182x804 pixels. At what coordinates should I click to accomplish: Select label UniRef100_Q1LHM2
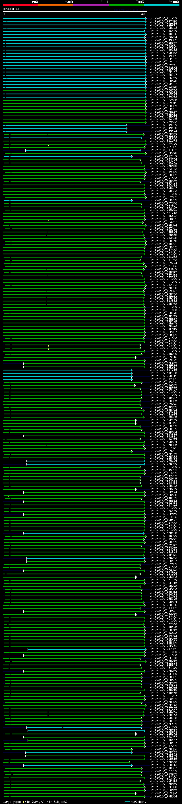[163, 423]
